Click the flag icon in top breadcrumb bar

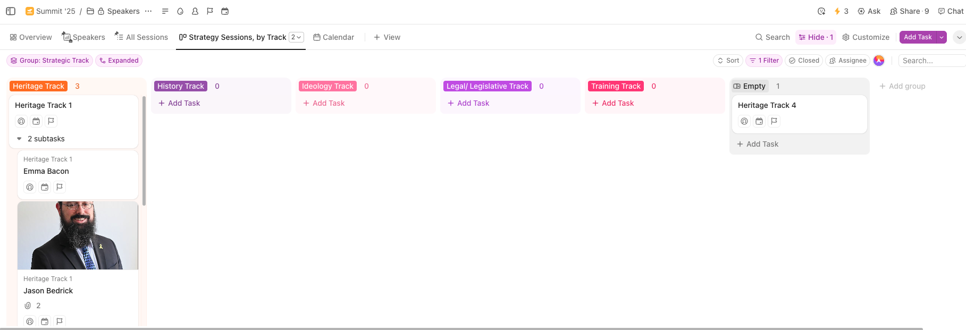click(210, 11)
